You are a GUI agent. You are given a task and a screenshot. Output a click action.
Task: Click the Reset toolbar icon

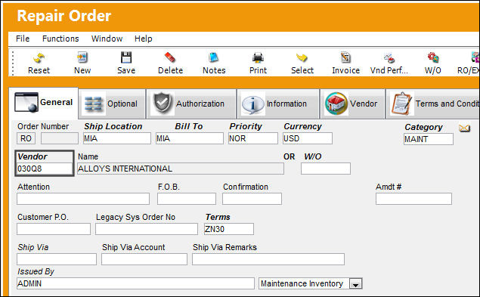tap(39, 57)
